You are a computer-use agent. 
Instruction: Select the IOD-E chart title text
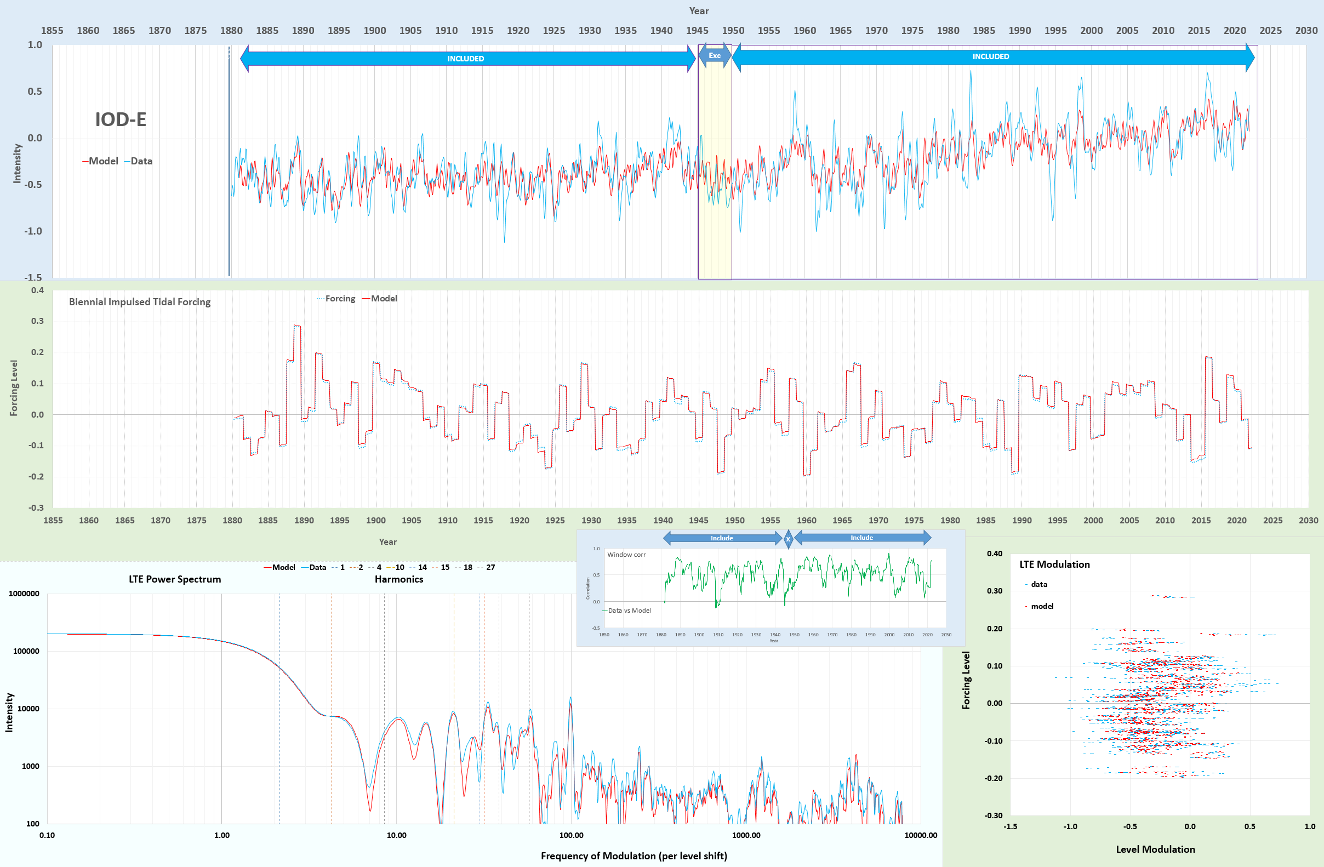[120, 119]
